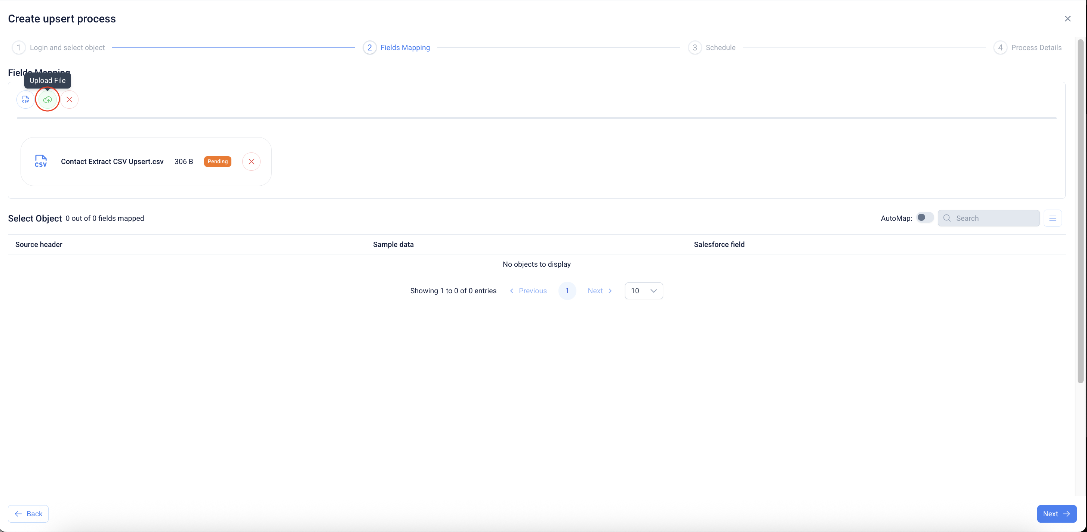Click the Back button
This screenshot has height=532, width=1087.
click(28, 513)
